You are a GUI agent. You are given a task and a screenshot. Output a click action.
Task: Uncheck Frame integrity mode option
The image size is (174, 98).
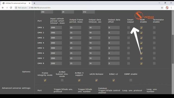click(x=45, y=80)
